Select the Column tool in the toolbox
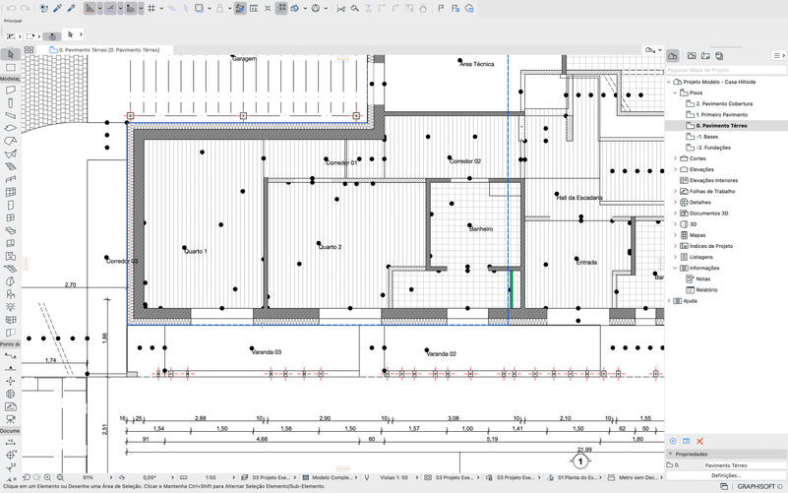This screenshot has width=788, height=493. coord(11,103)
